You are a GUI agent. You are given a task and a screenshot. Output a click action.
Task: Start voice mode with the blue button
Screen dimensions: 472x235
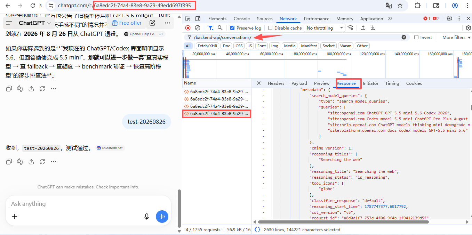click(162, 217)
